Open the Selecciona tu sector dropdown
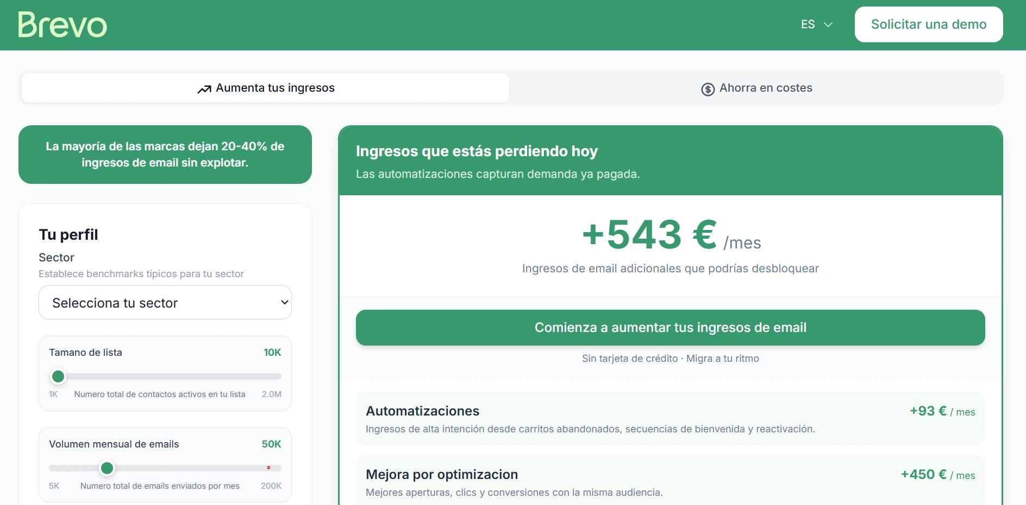Screen dimensions: 1026x505 click(x=165, y=302)
